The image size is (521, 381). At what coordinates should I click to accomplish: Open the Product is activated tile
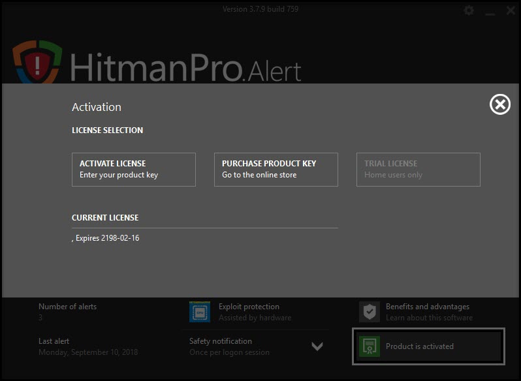coord(429,346)
